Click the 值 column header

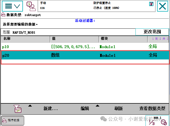coord(74,39)
